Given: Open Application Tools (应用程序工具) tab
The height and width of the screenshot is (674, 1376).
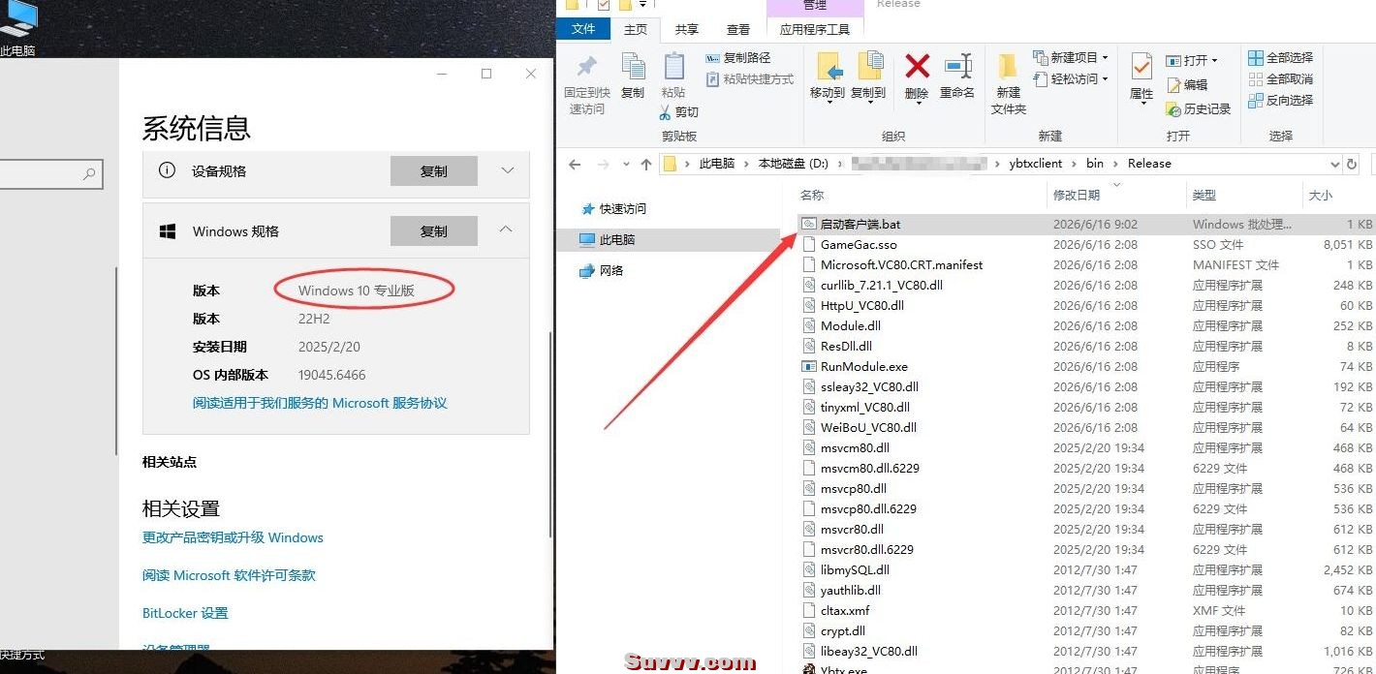Looking at the screenshot, I should [815, 30].
